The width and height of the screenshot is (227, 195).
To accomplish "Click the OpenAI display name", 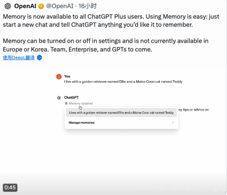I will click(x=25, y=6).
